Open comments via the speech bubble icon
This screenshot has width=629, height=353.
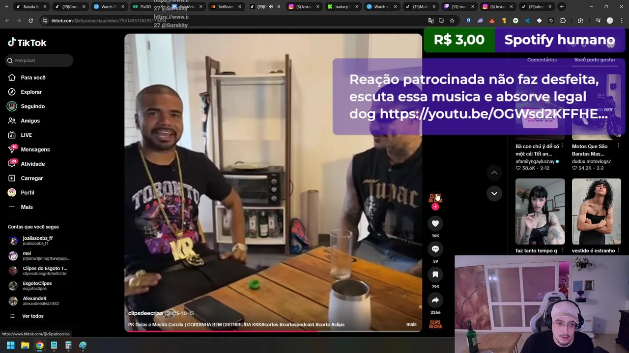pos(435,249)
